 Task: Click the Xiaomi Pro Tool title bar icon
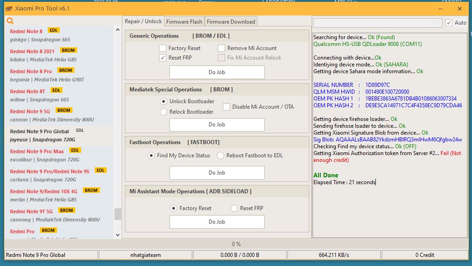coord(8,9)
